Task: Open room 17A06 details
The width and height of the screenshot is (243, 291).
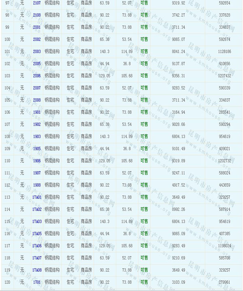Action: [x=37, y=246]
